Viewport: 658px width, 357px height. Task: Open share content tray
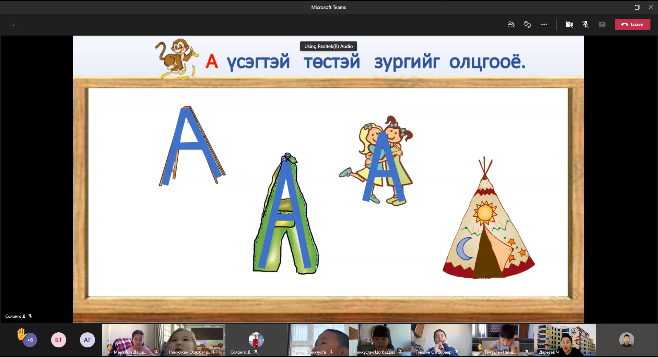[x=602, y=24]
